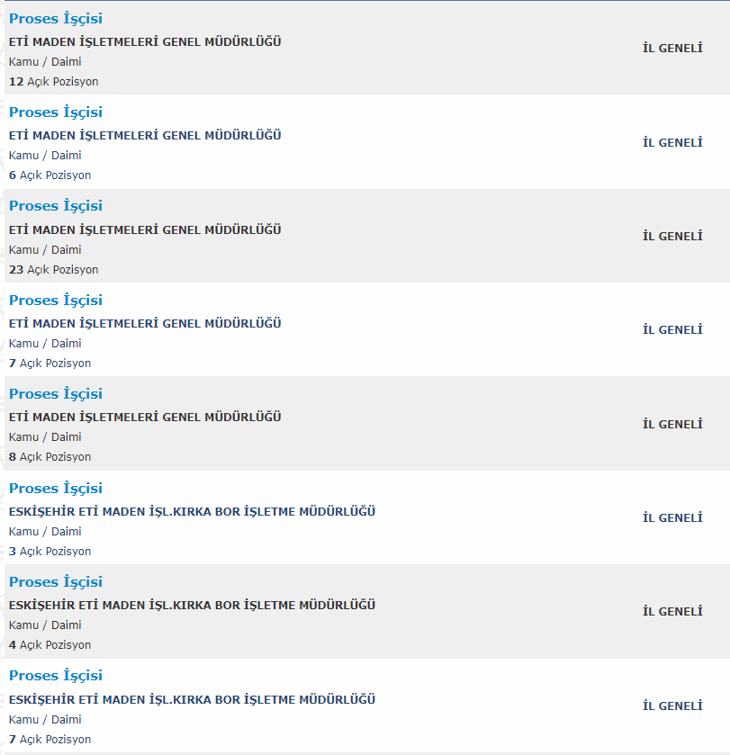The height and width of the screenshot is (755, 730).
Task: Click the employer name in the 12-position listing
Action: tap(145, 42)
